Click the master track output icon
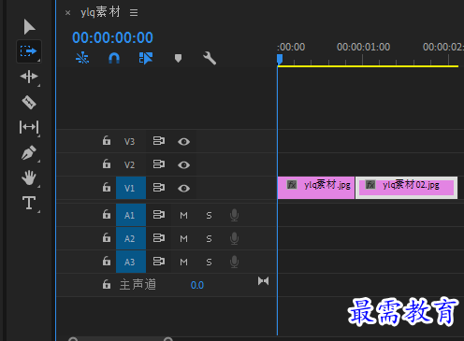 click(x=263, y=281)
